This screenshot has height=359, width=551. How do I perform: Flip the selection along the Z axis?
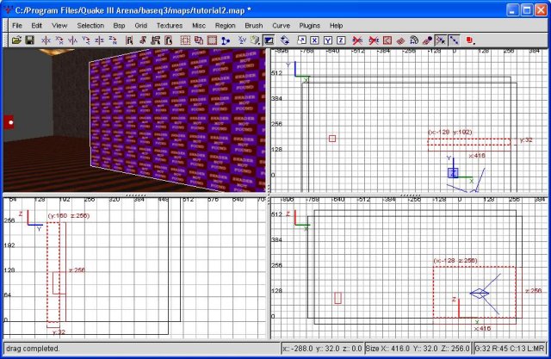pyautogui.click(x=99, y=40)
